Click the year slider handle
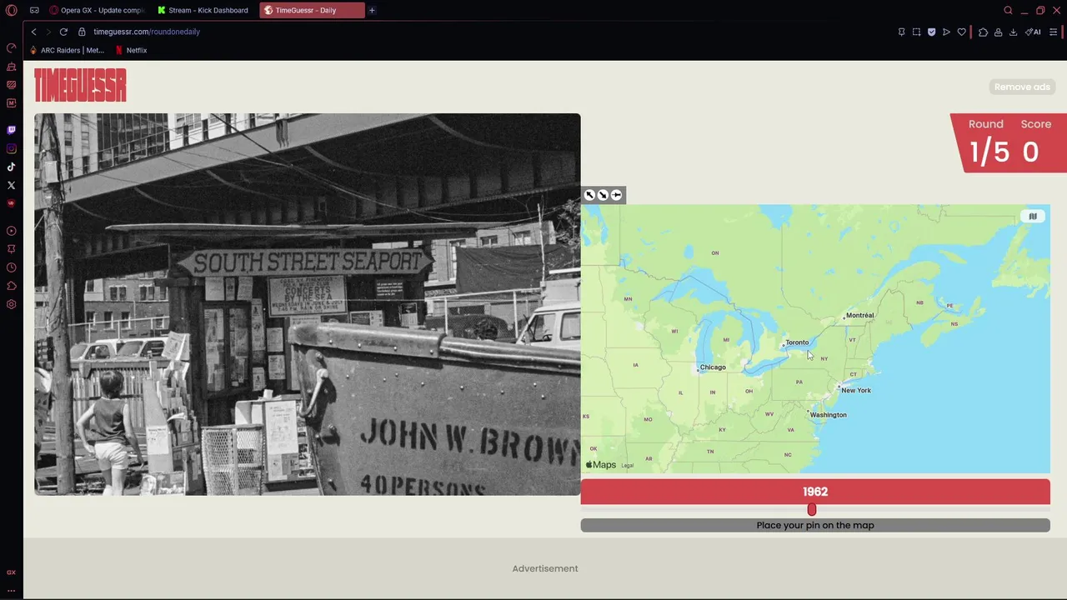Image resolution: width=1067 pixels, height=600 pixels. point(811,509)
